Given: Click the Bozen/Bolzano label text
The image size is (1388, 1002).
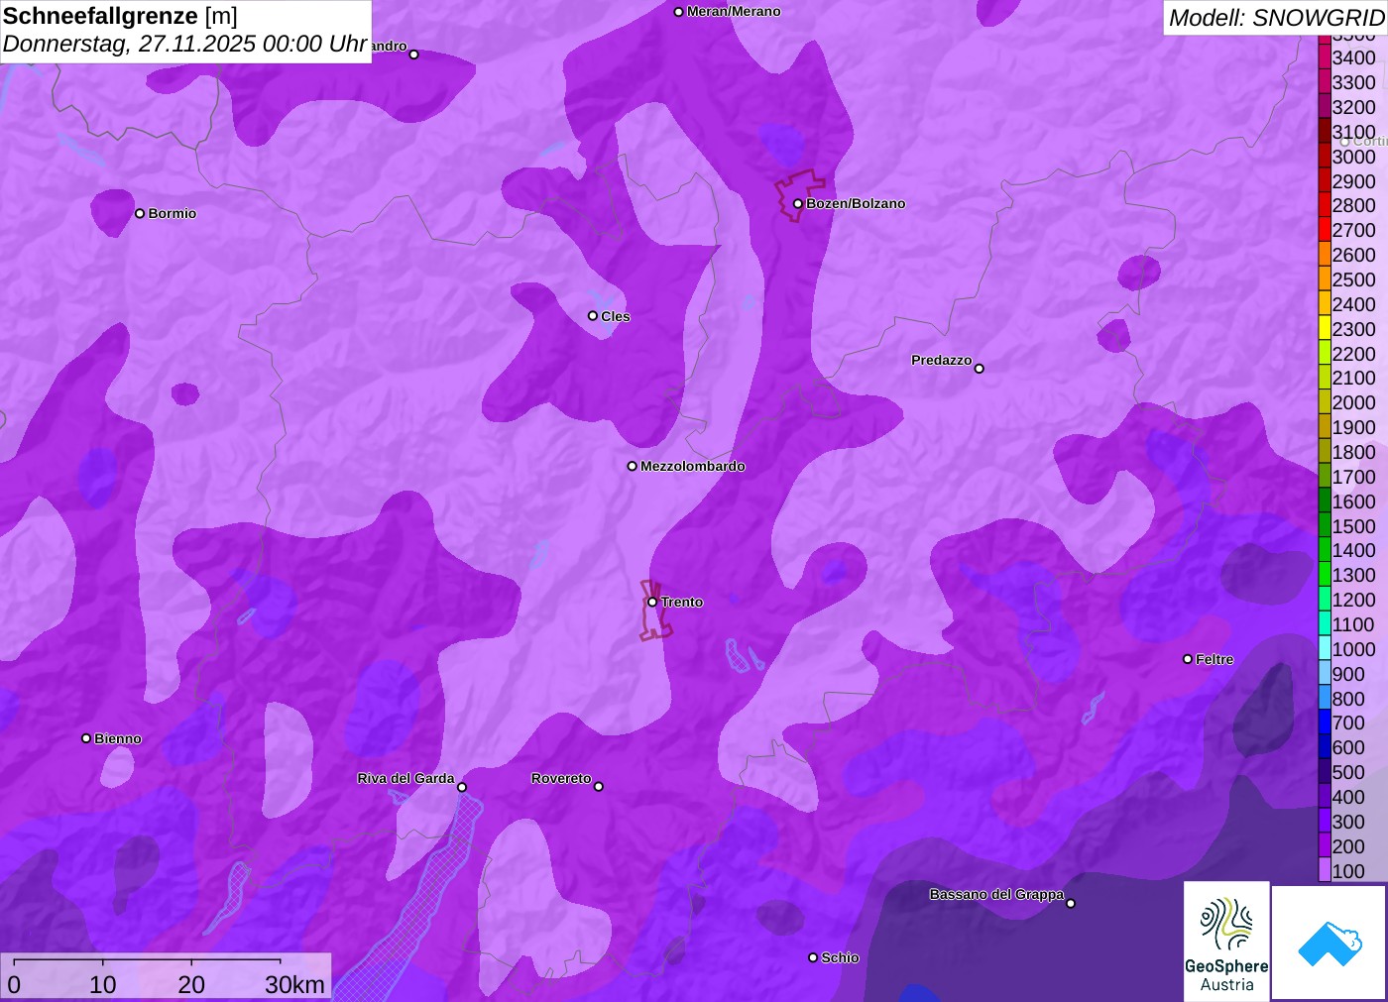Looking at the screenshot, I should click(856, 204).
